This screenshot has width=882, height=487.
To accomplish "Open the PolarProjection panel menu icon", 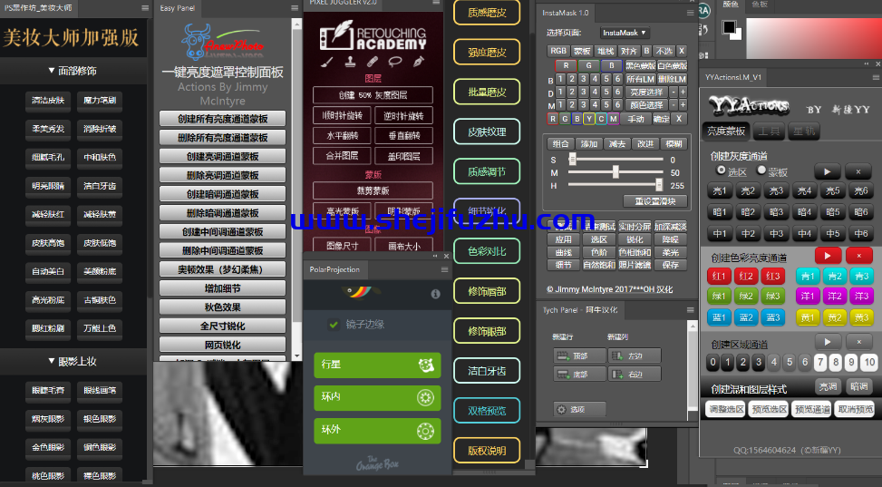I will pyautogui.click(x=444, y=269).
